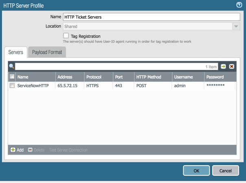Sort by the Name column header
Viewport: 246px width, 183px height.
(35, 77)
